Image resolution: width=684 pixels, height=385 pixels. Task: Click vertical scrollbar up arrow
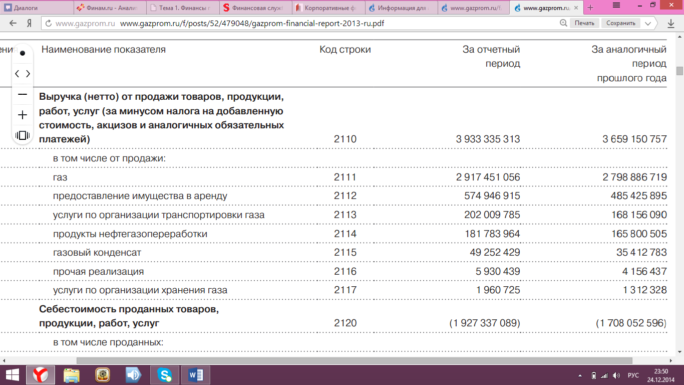point(679,37)
